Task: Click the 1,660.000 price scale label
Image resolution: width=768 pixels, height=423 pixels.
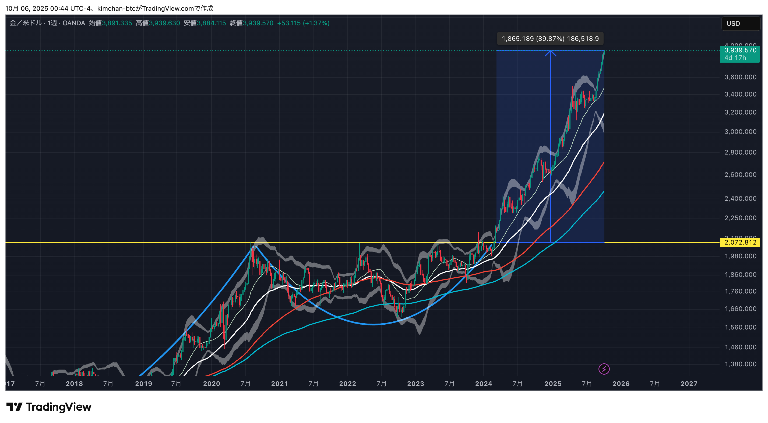Action: (740, 309)
